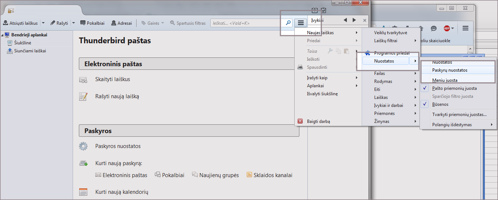
Task: Open Pokalbiai chat from the toolbar
Action: point(92,23)
